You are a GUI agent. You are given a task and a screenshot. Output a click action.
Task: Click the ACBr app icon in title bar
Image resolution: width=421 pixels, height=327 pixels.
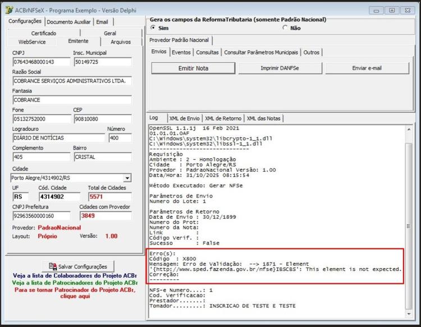[x=9, y=10]
